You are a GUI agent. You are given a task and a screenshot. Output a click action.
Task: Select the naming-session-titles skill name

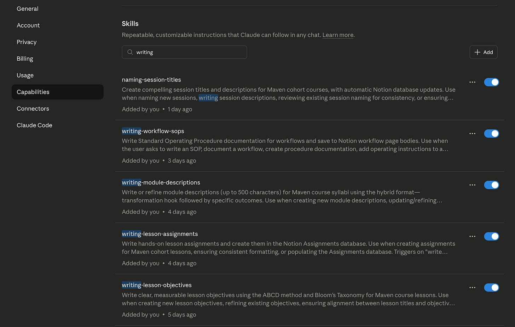(151, 80)
